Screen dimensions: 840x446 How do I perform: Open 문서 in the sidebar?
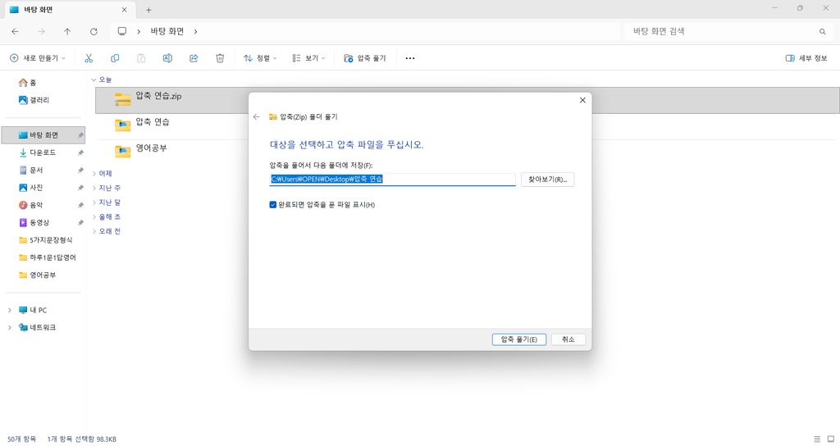coord(30,171)
